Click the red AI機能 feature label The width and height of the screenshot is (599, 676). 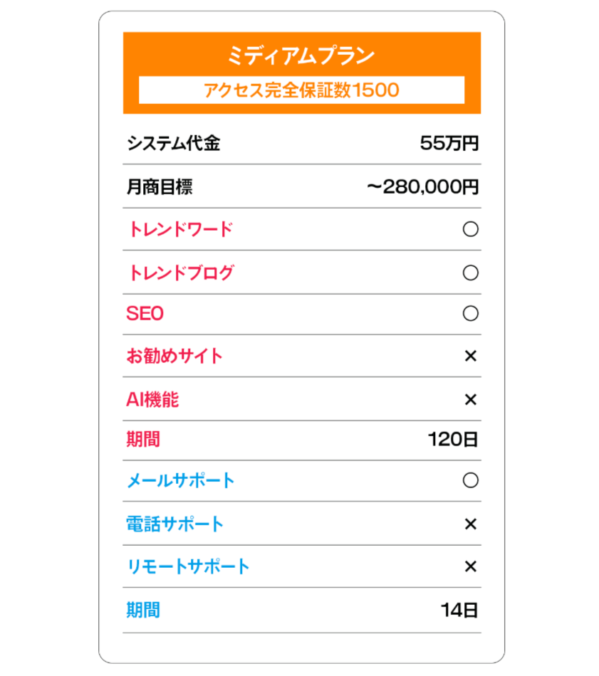(152, 399)
